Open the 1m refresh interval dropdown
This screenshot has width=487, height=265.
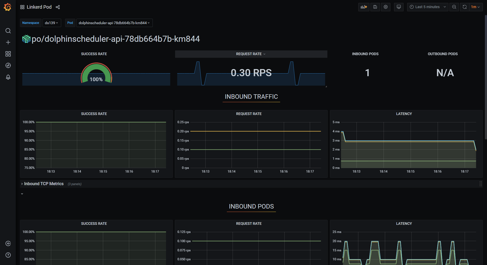click(475, 7)
